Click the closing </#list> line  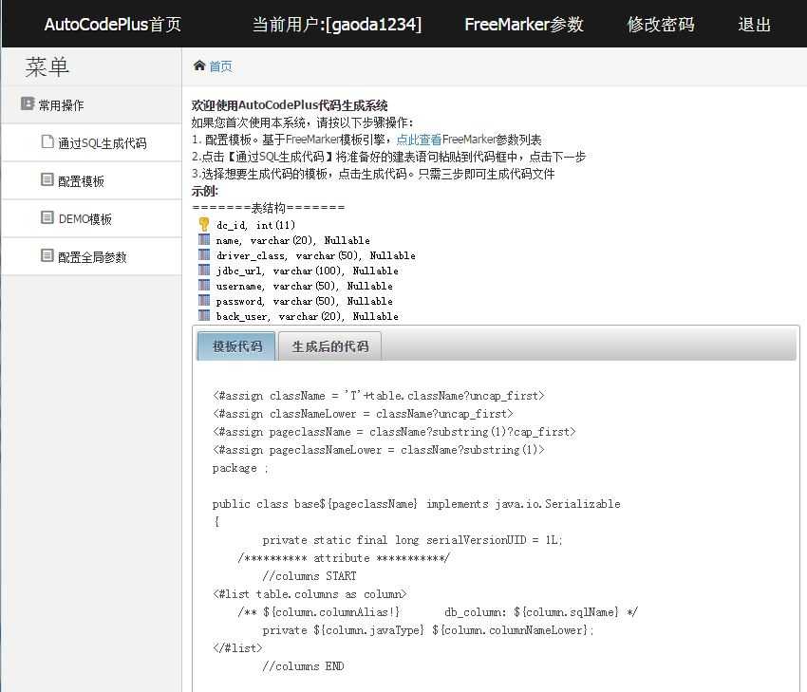point(237,647)
